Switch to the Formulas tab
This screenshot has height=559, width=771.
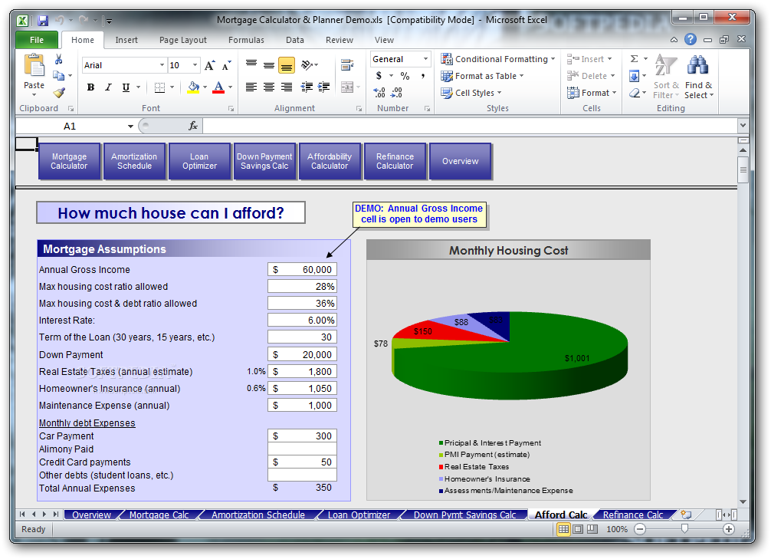tap(246, 40)
